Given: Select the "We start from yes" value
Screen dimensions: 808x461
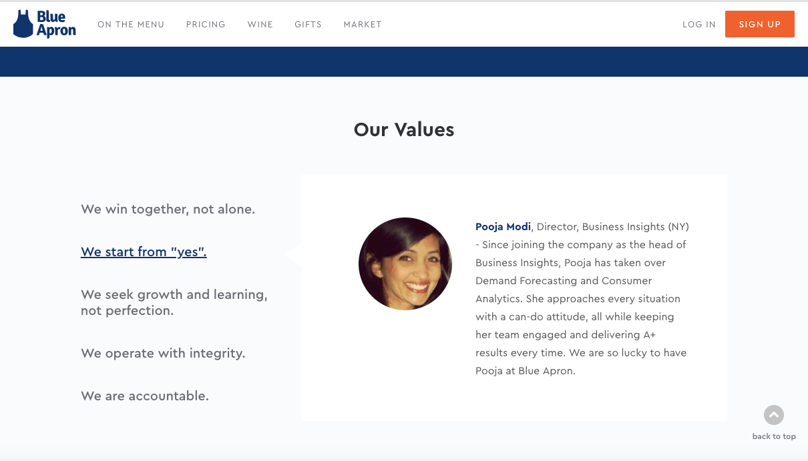Looking at the screenshot, I should point(144,252).
